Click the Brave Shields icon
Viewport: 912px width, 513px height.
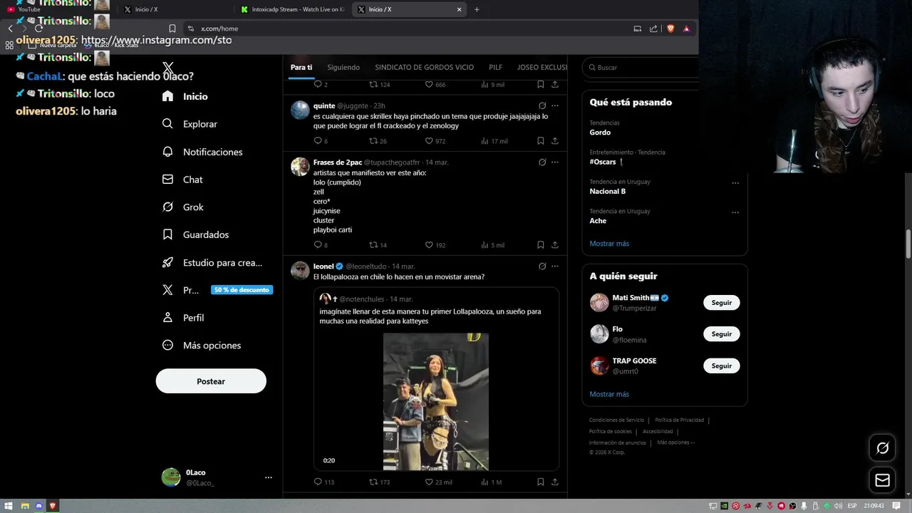670,28
